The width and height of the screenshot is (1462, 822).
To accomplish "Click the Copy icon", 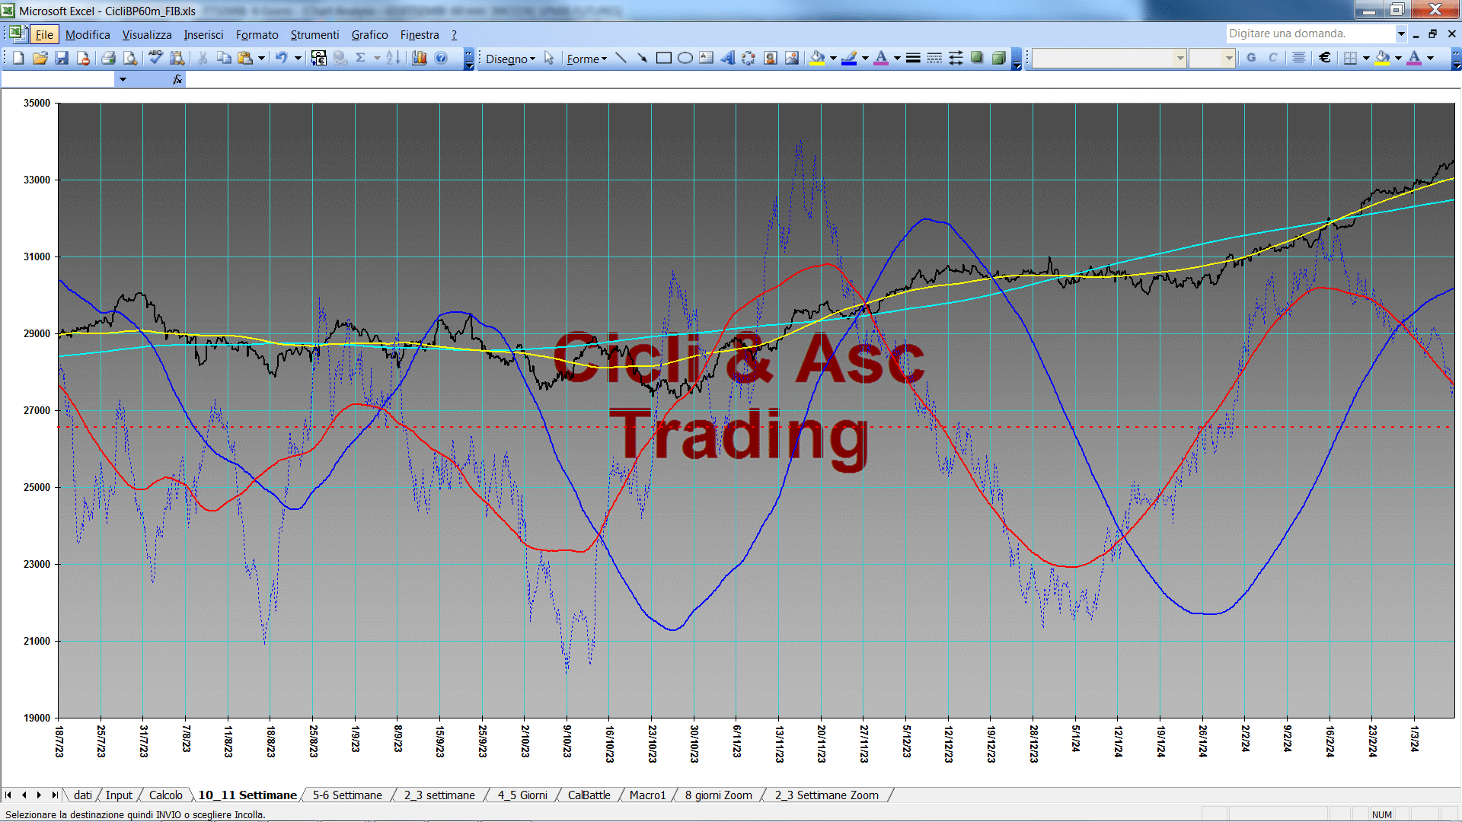I will (224, 58).
